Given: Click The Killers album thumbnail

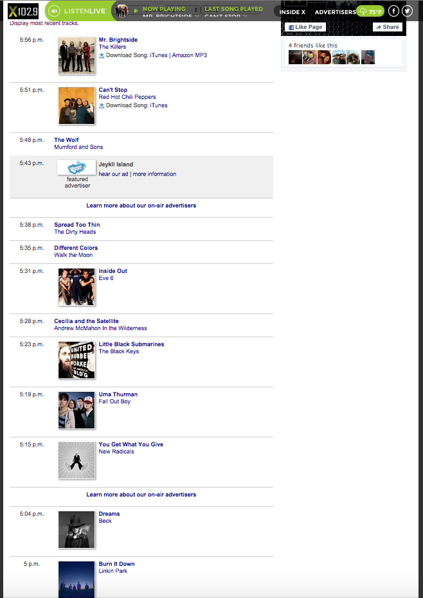Looking at the screenshot, I should pyautogui.click(x=76, y=55).
